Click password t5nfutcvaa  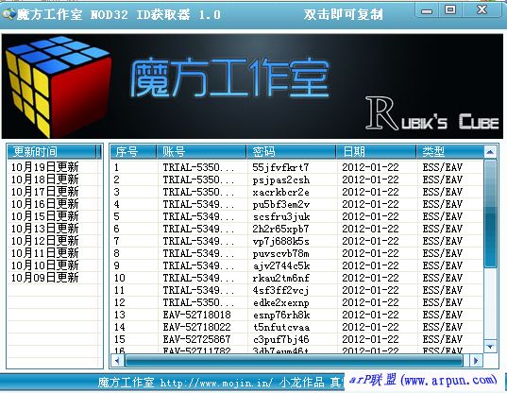point(281,327)
